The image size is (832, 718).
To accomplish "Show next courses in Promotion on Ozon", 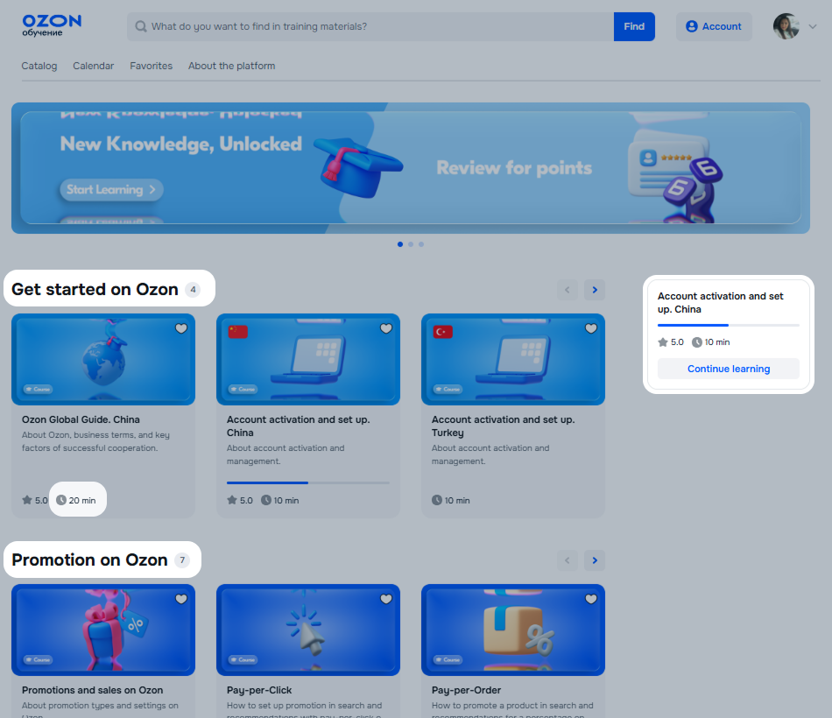I will click(x=595, y=560).
